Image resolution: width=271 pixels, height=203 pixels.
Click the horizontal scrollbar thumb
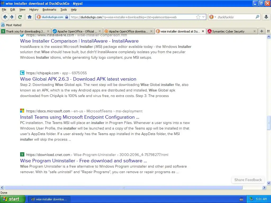123,187
